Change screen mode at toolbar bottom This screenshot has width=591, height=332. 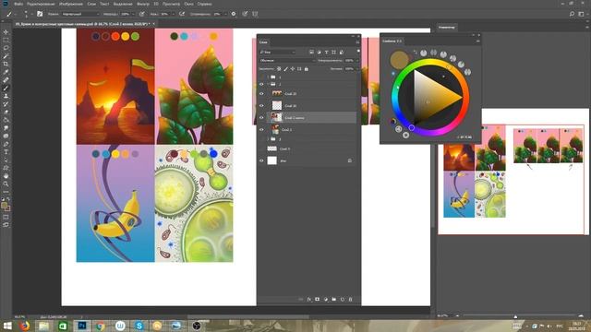point(6,225)
